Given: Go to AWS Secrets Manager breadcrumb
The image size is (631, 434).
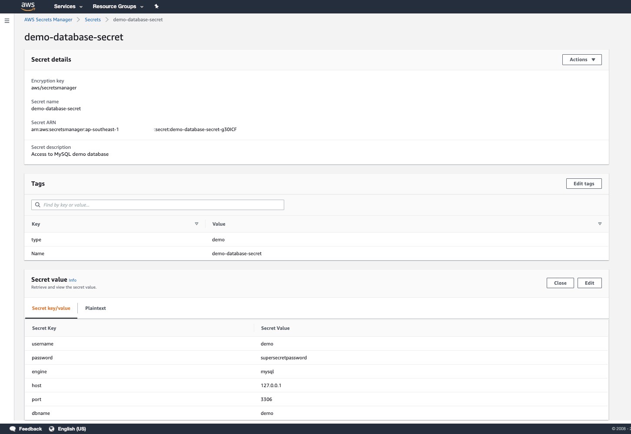Looking at the screenshot, I should tap(48, 20).
